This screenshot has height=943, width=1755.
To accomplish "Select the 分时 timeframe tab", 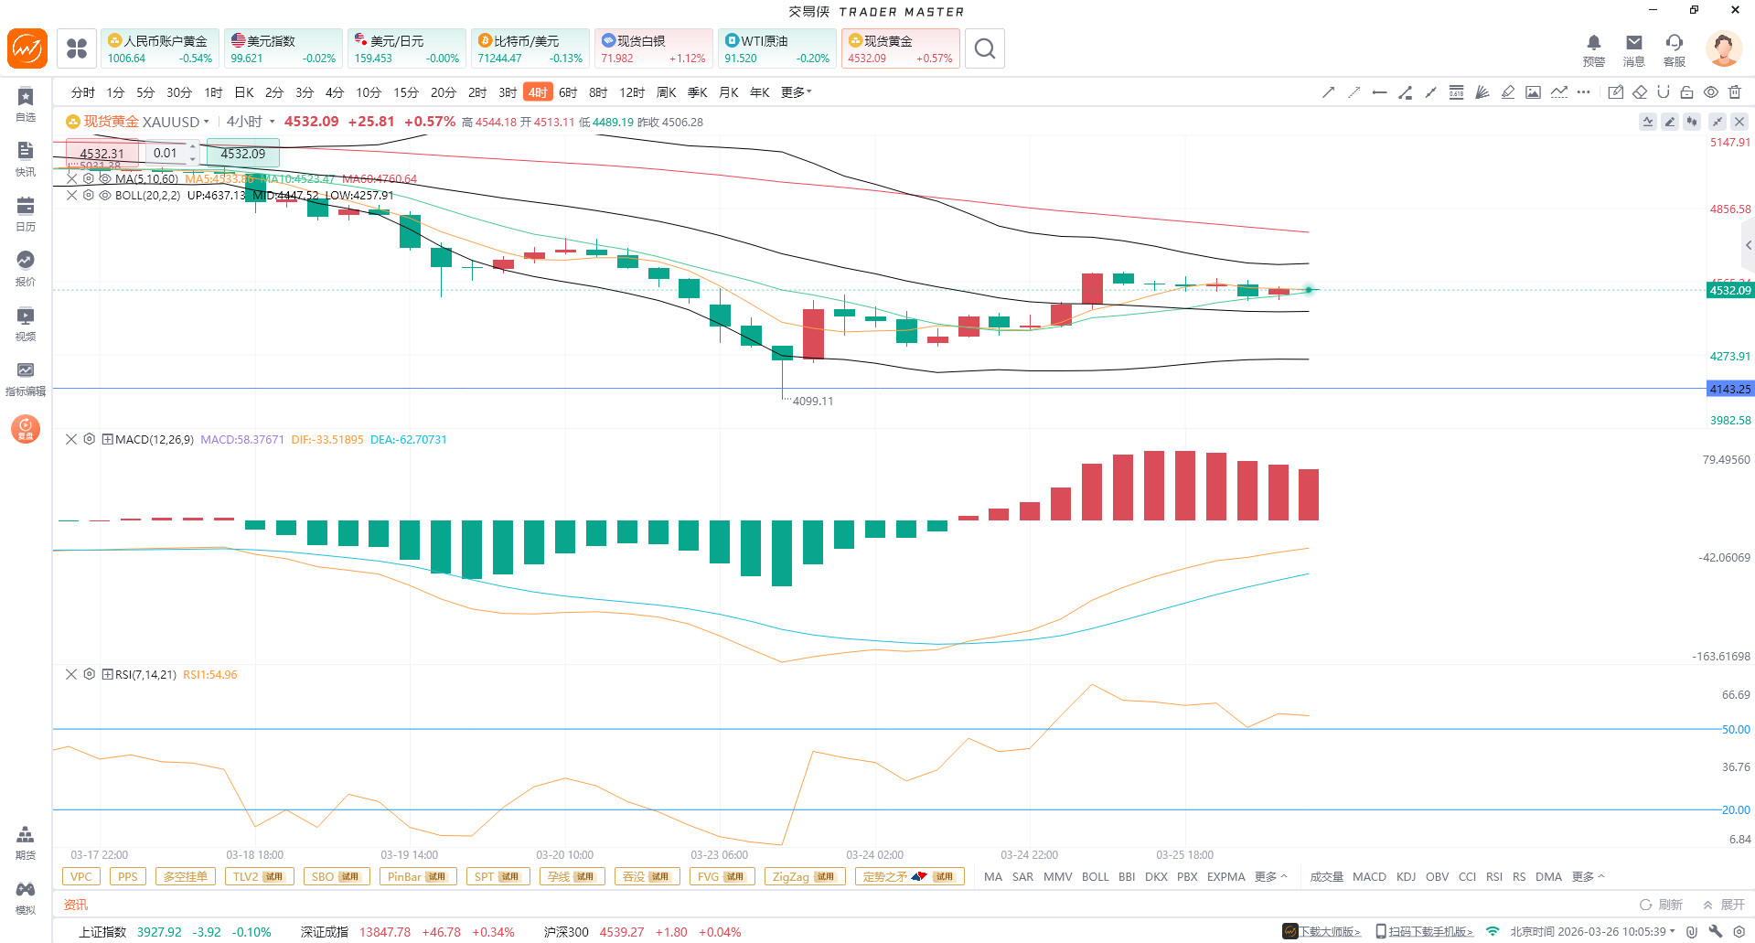I will click(83, 92).
